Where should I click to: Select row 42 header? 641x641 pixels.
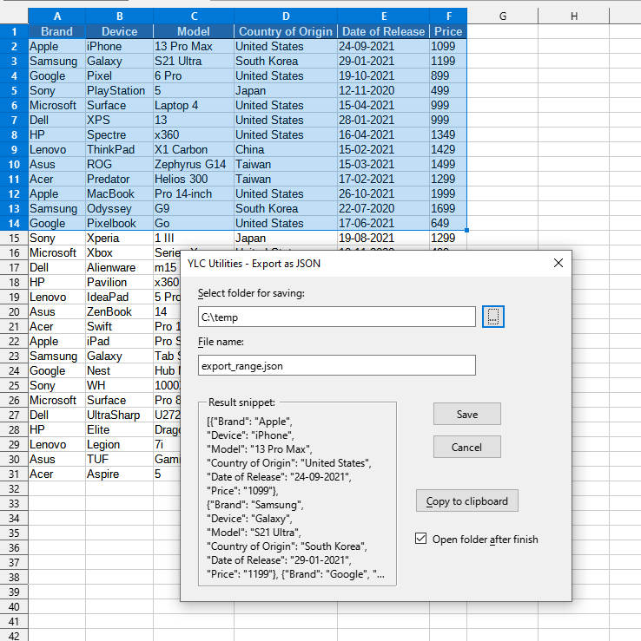pyautogui.click(x=14, y=636)
